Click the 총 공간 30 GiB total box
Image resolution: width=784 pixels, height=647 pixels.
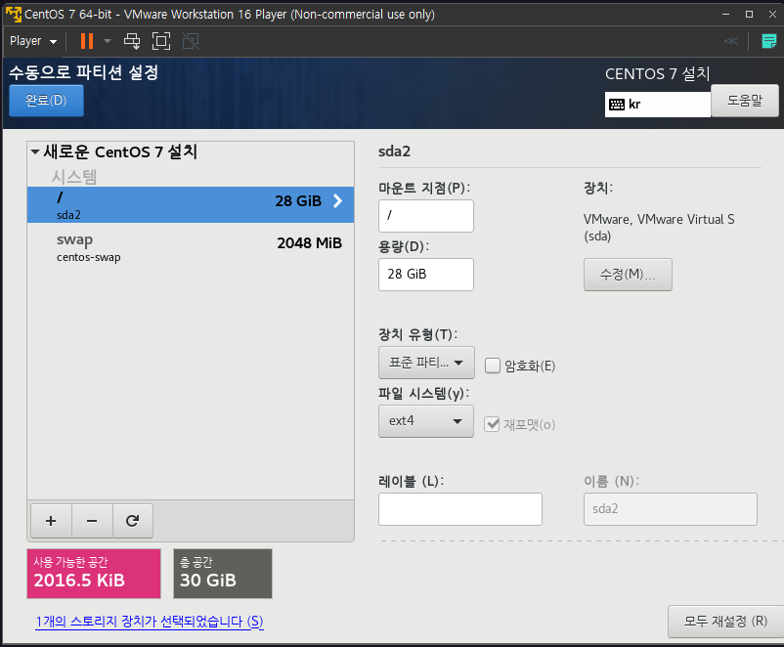(x=223, y=574)
